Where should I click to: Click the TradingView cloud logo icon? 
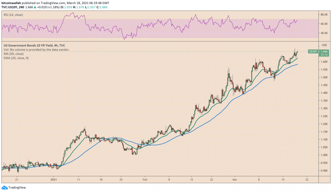(4, 188)
